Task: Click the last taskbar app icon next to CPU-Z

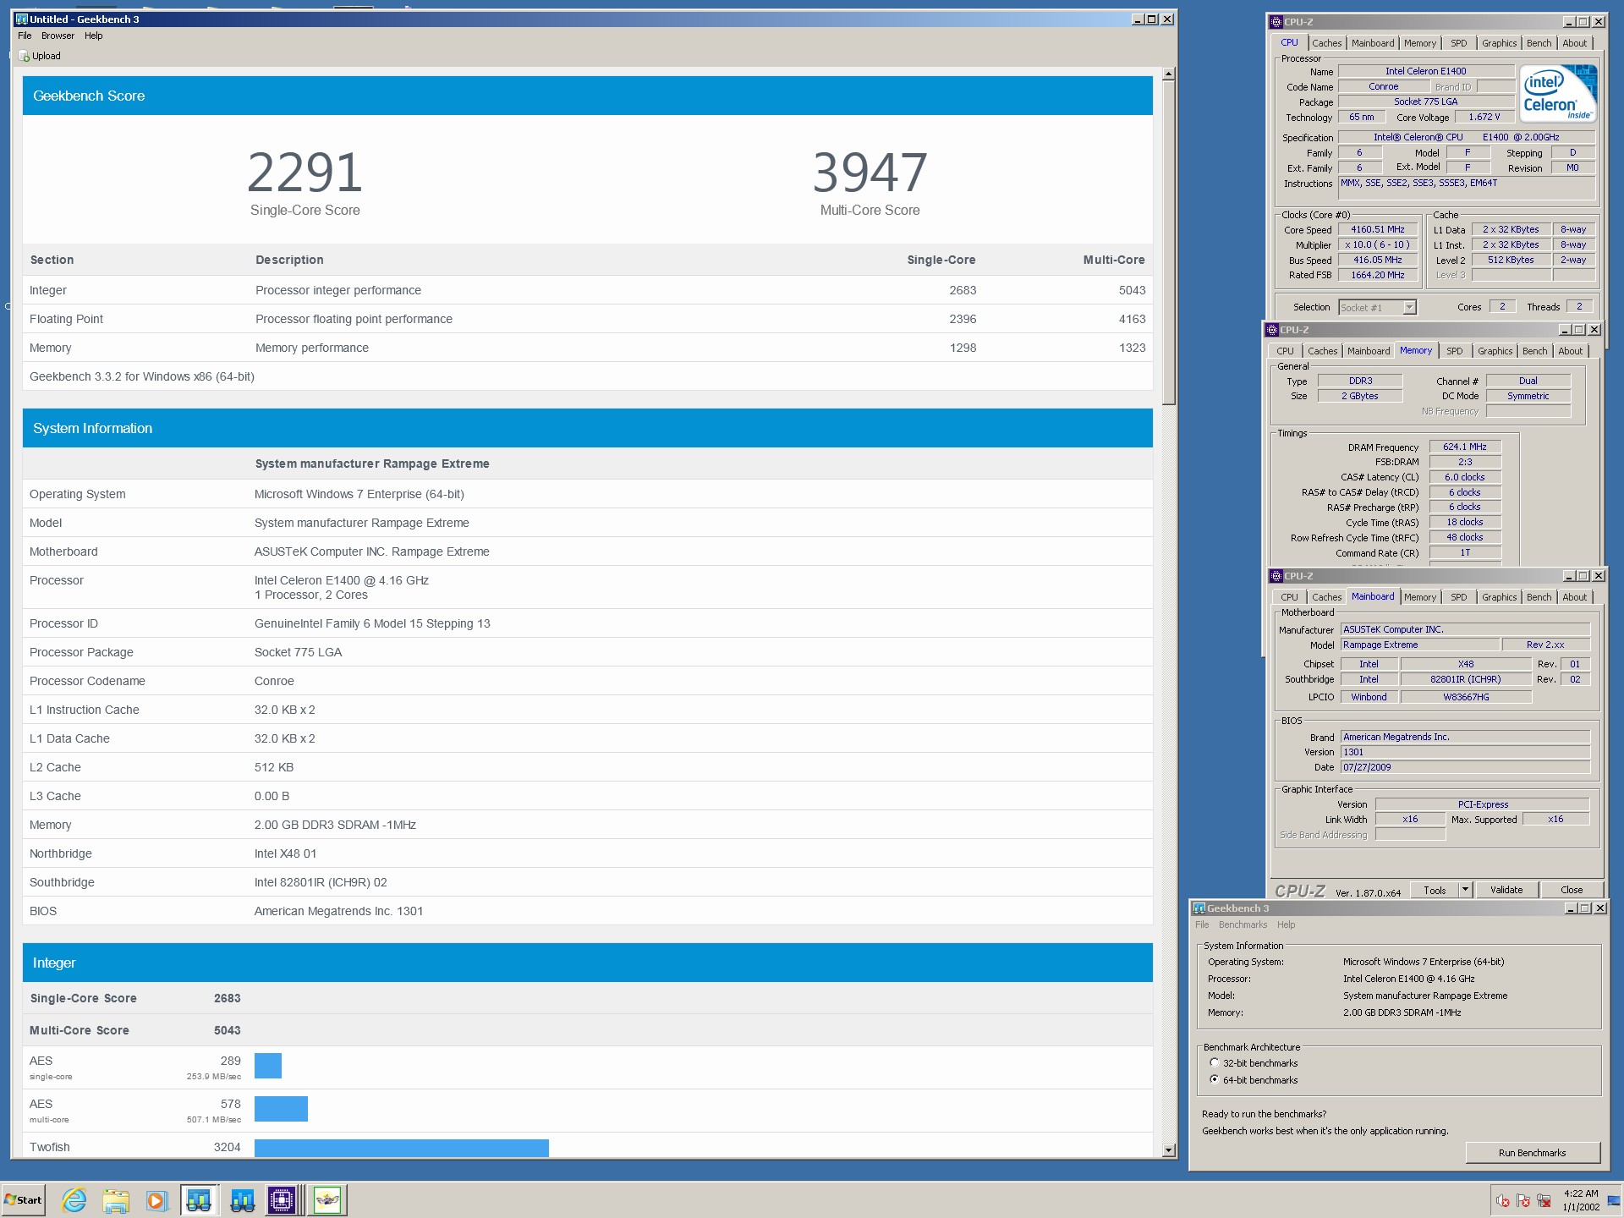Action: click(x=327, y=1200)
